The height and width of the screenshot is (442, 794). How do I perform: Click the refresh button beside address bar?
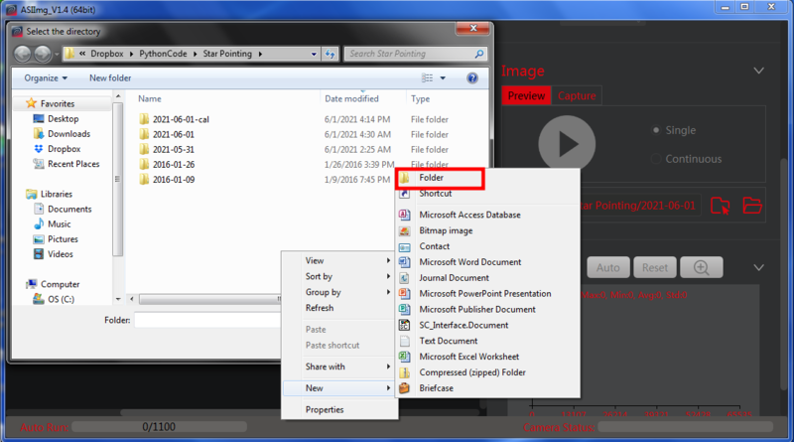[331, 54]
